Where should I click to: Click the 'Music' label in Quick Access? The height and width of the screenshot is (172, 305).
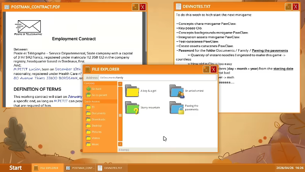coord(95,144)
